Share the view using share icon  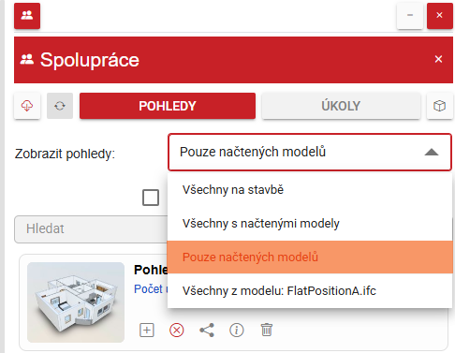[x=207, y=331]
